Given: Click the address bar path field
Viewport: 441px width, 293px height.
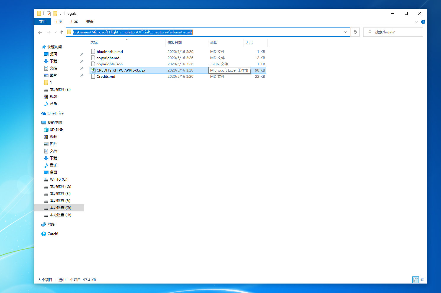Looking at the screenshot, I should [208, 32].
